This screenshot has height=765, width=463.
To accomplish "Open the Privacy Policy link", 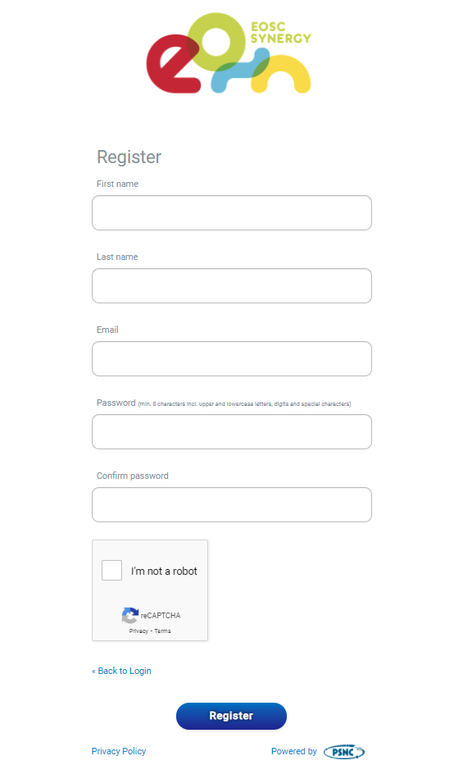I will point(119,751).
